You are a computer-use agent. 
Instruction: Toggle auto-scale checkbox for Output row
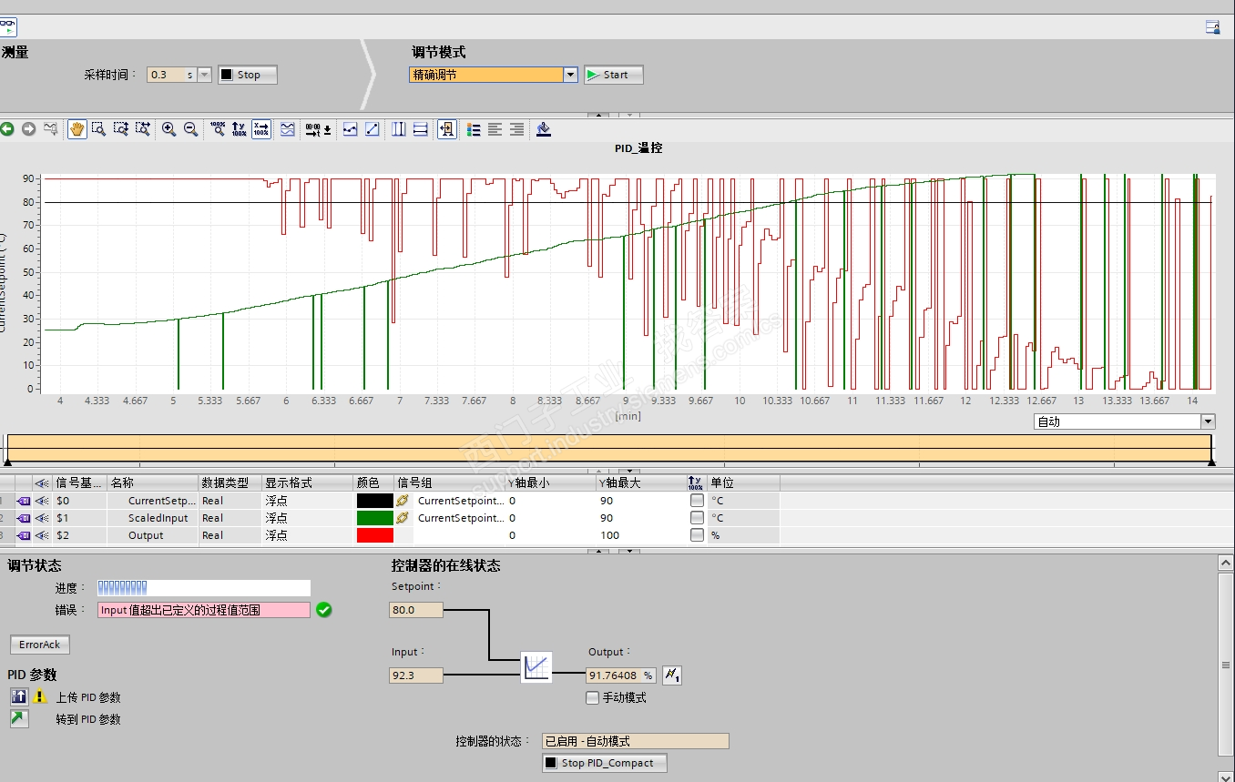(x=697, y=535)
